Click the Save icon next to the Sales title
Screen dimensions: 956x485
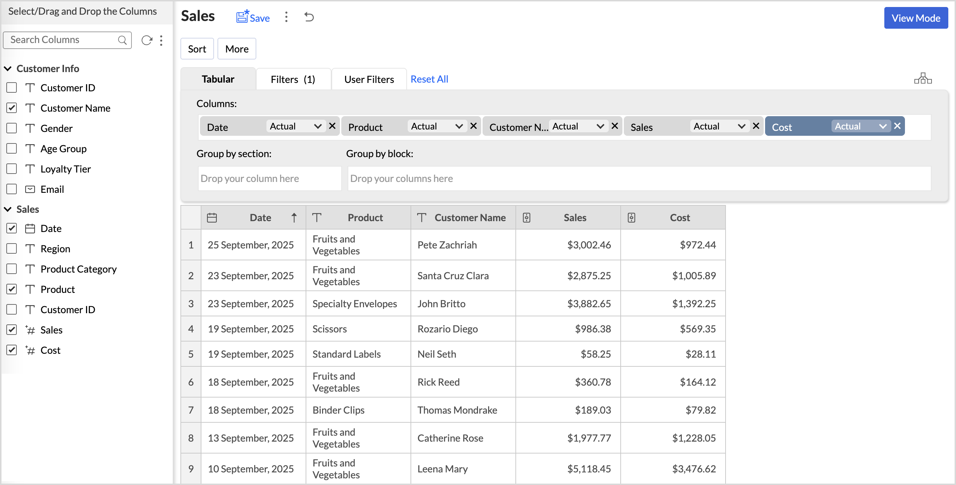click(x=243, y=17)
